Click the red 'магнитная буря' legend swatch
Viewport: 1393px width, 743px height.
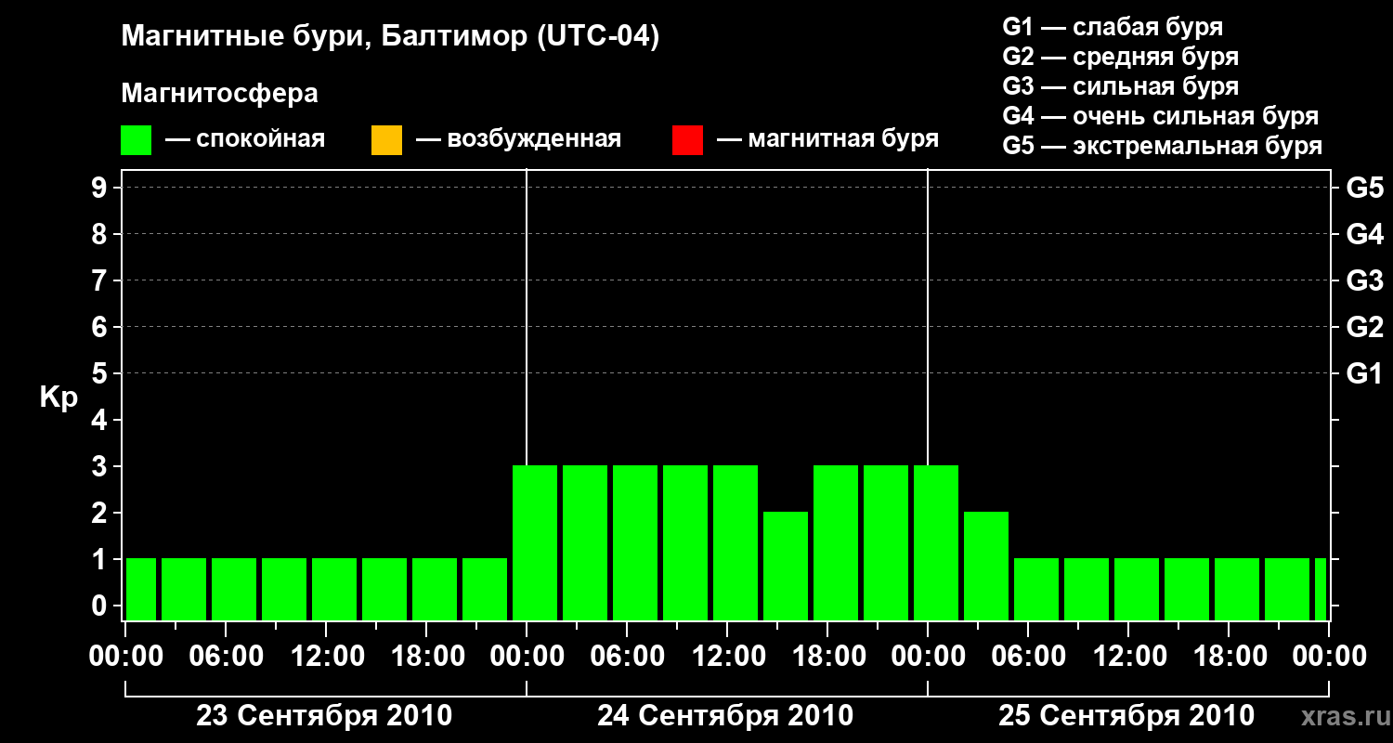tap(687, 140)
